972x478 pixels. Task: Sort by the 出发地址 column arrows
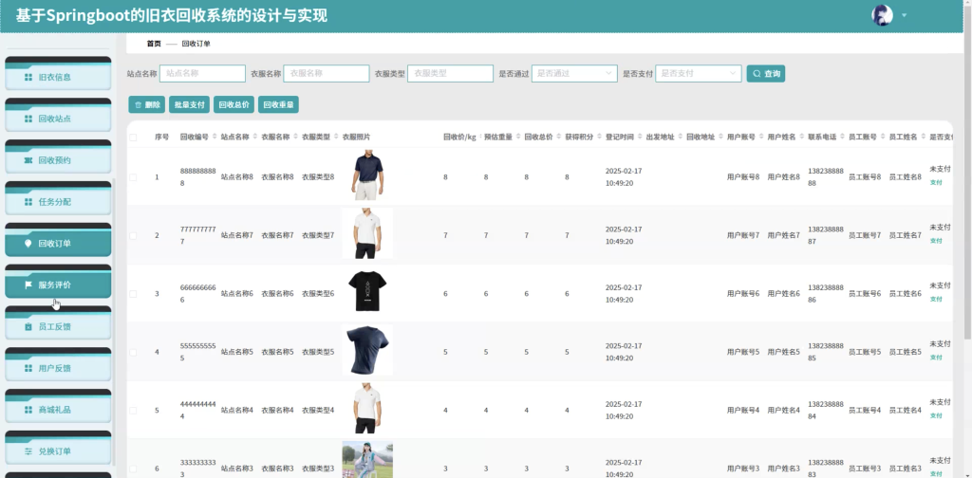tap(680, 138)
